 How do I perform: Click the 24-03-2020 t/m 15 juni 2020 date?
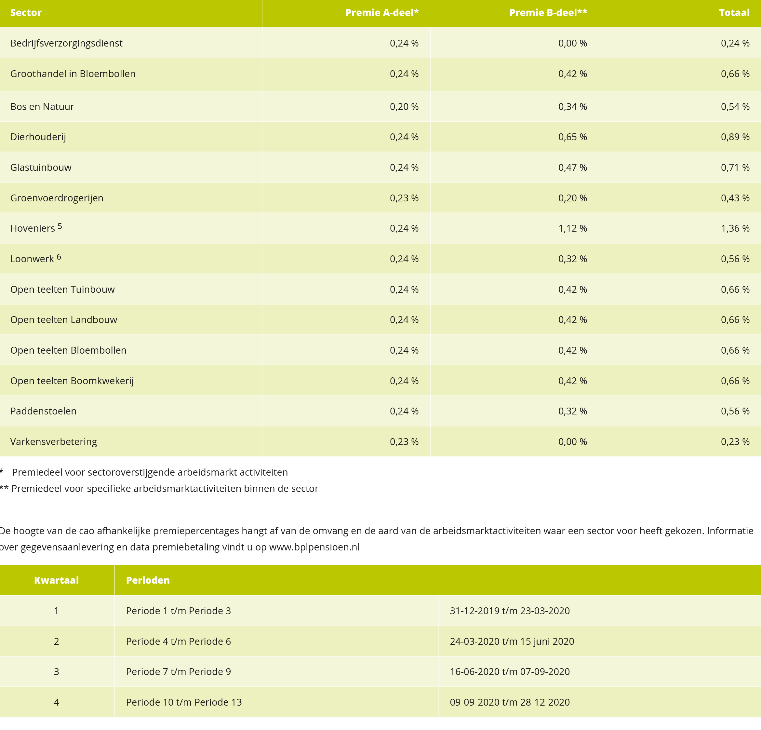(x=512, y=642)
